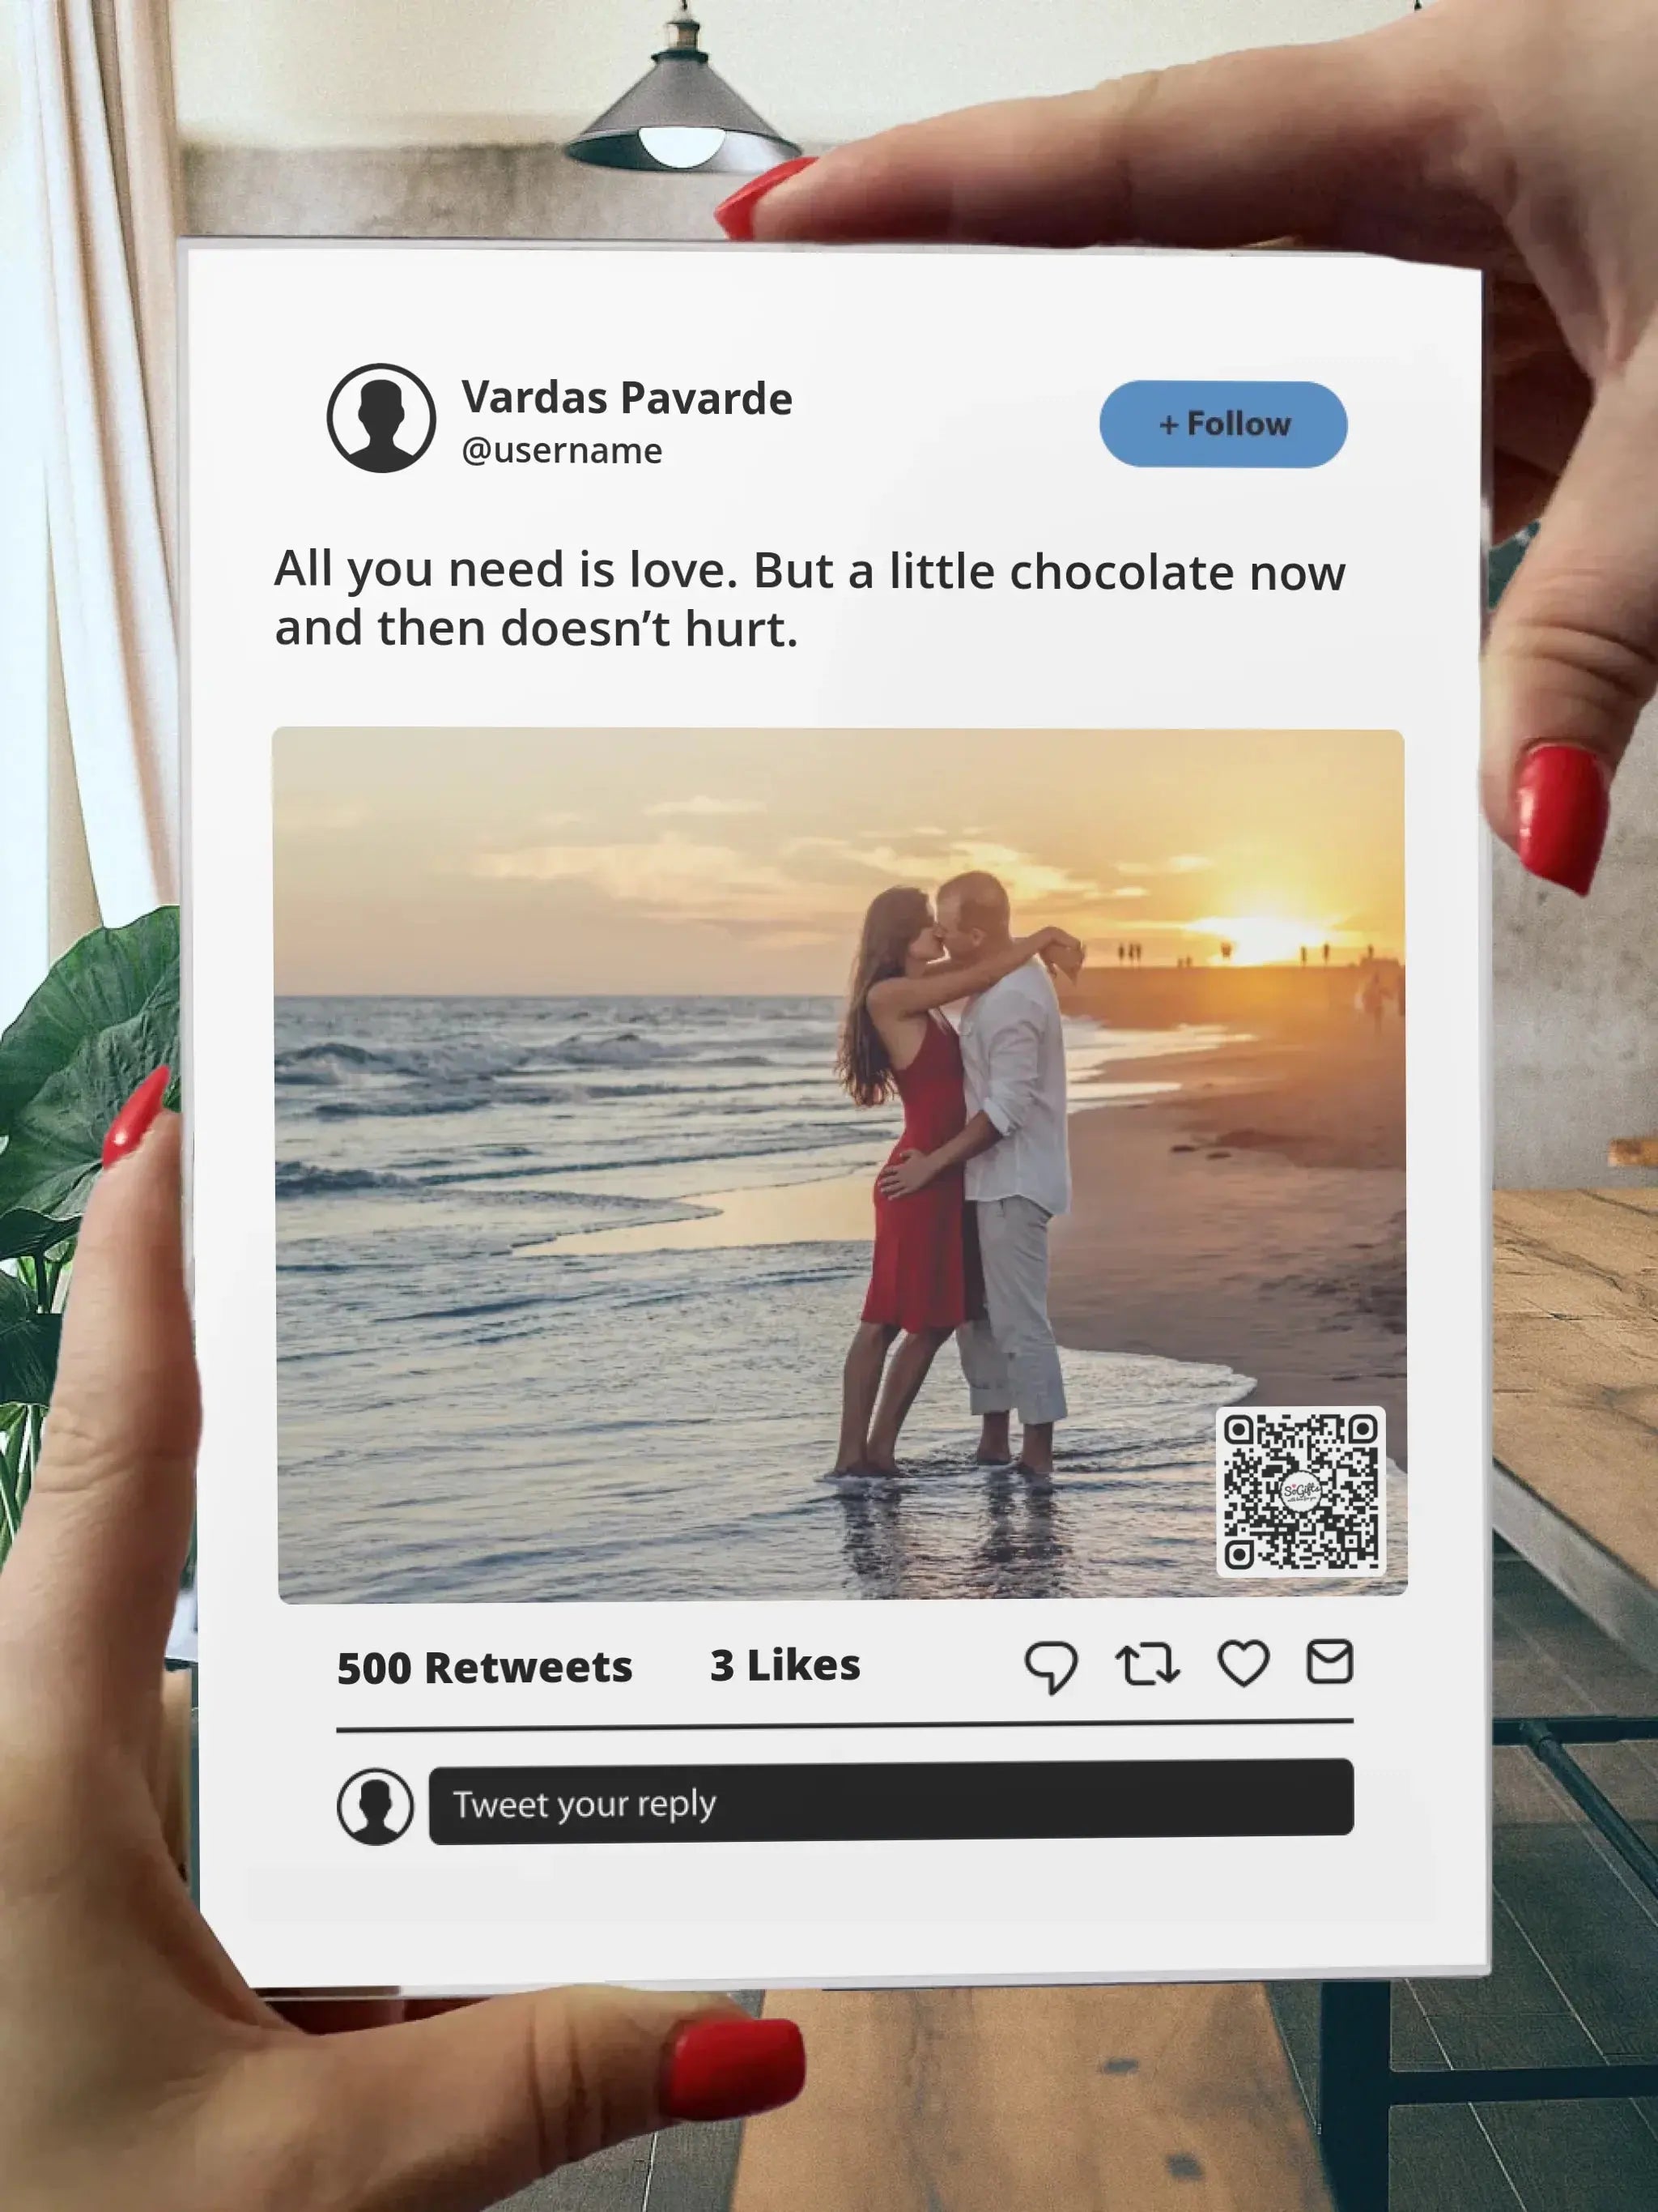Focus the Tweet your reply field
Image resolution: width=1658 pixels, height=2212 pixels.
pyautogui.click(x=891, y=1803)
